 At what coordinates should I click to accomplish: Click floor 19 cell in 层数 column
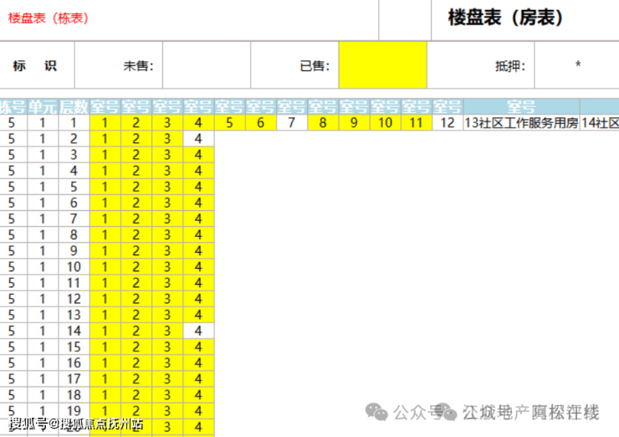[x=74, y=411]
